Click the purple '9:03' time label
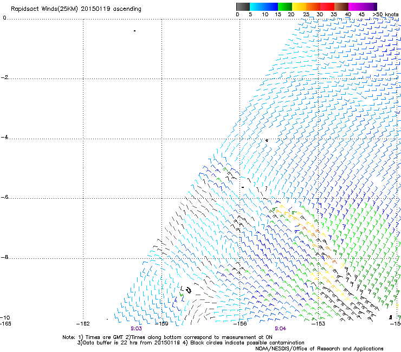Image resolution: width=401 pixels, height=352 pixels. 136,329
